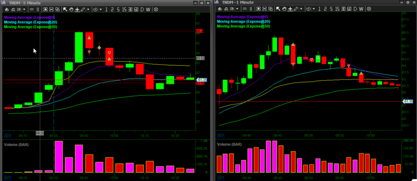Open drawing tools dropdown arrow in 5 Minute chart

(88, 9)
